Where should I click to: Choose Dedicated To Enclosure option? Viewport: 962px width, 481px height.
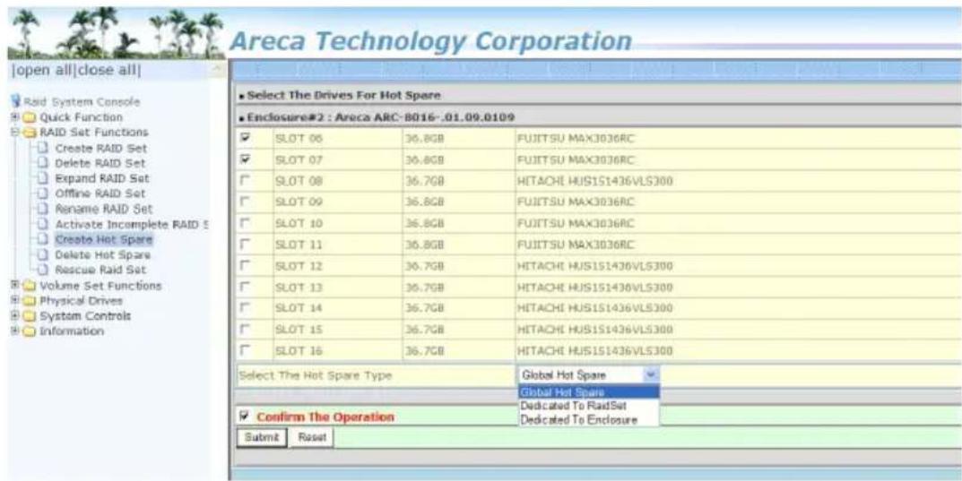589,420
